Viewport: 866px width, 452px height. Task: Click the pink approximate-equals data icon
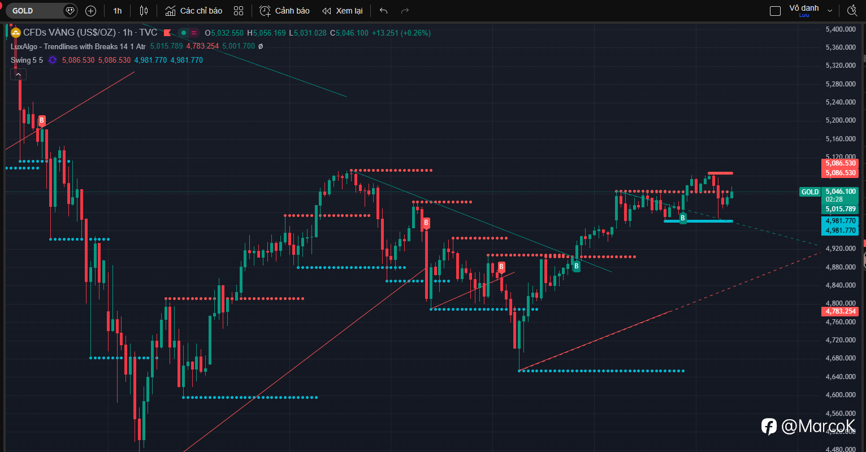point(194,33)
